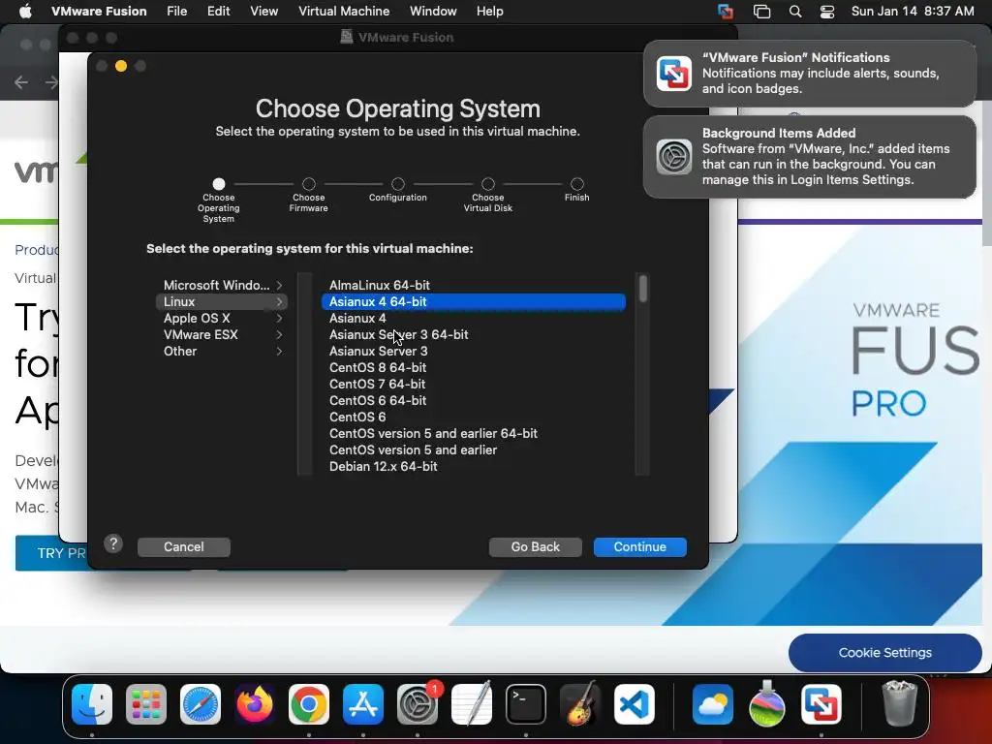Click the Continue button
The image size is (992, 744).
(x=640, y=547)
